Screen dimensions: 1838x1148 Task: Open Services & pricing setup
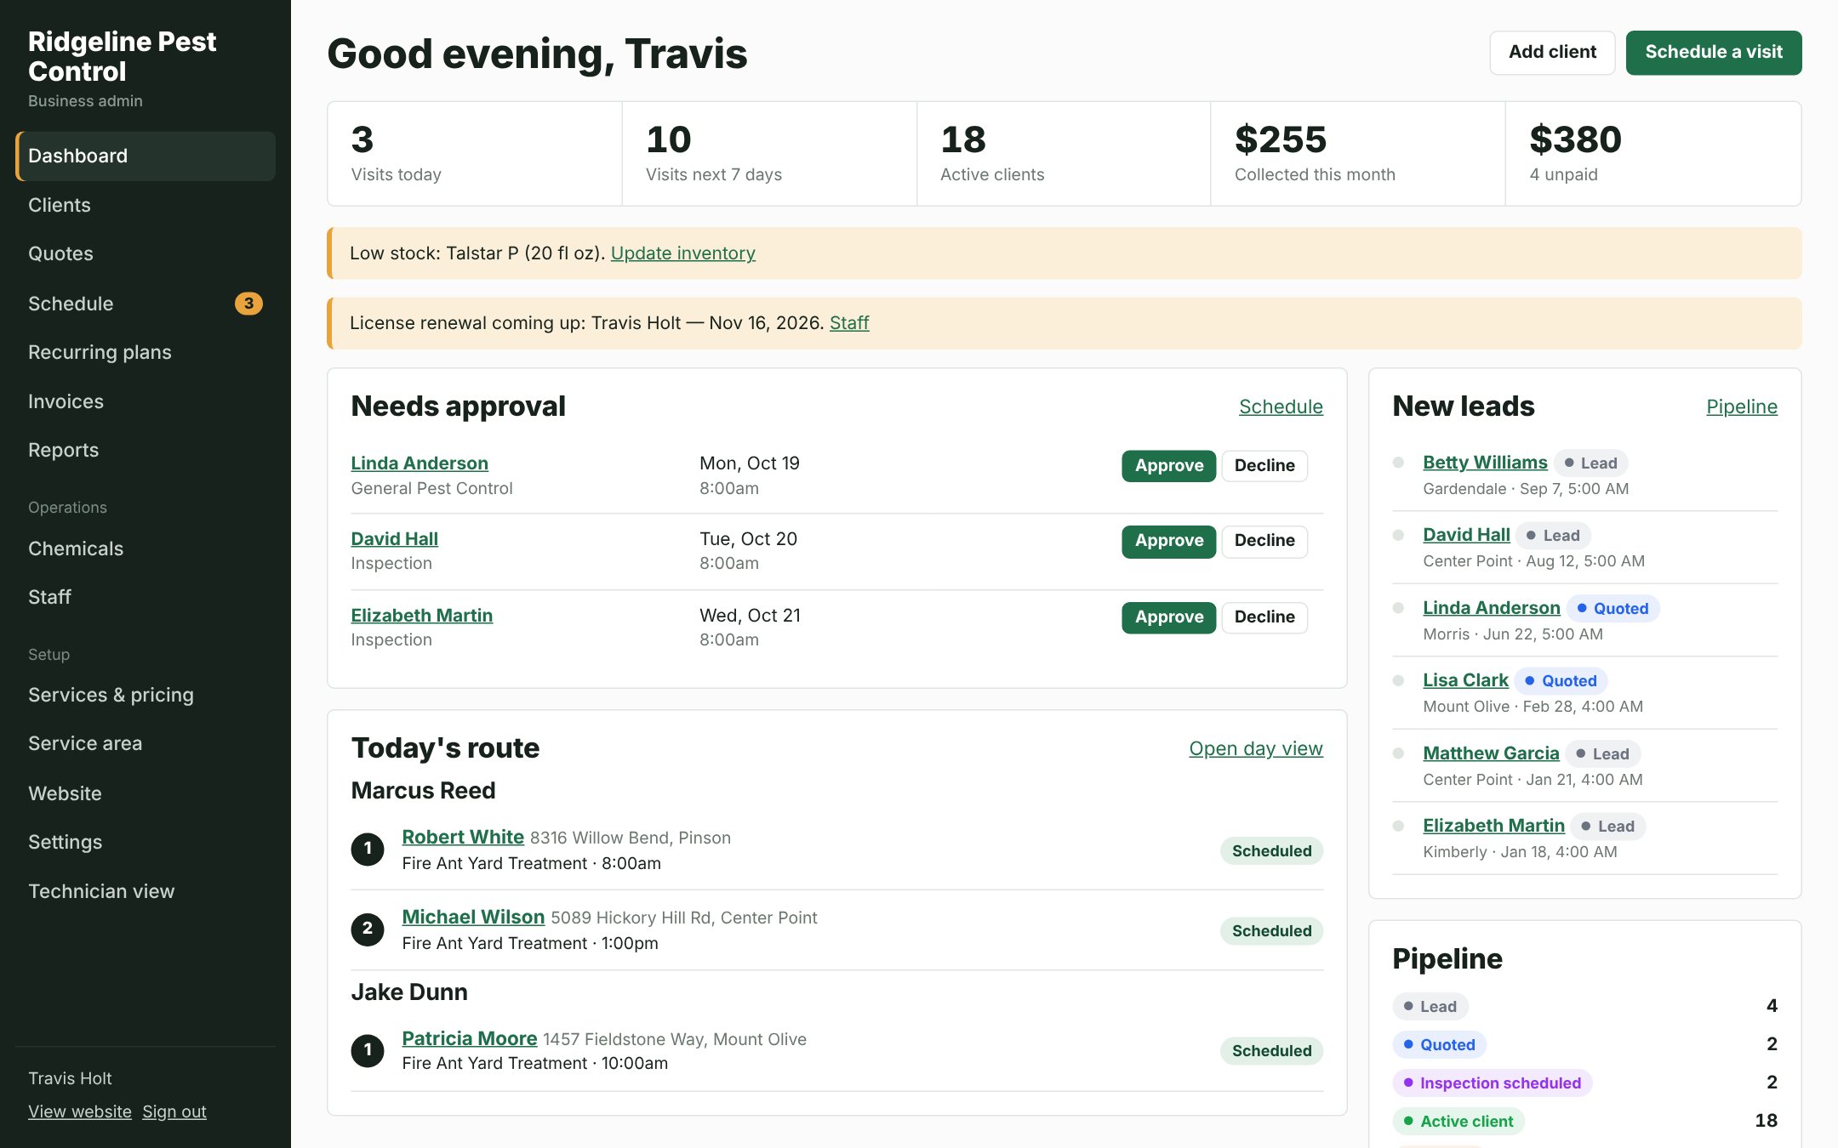pos(146,695)
